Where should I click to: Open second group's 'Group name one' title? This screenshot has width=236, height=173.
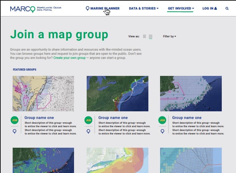[113, 118]
